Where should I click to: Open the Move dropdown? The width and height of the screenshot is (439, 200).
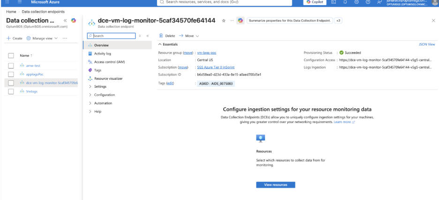(x=189, y=36)
